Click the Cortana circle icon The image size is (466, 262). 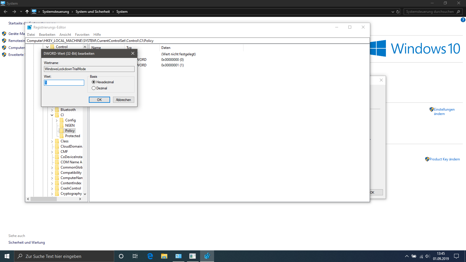121,256
